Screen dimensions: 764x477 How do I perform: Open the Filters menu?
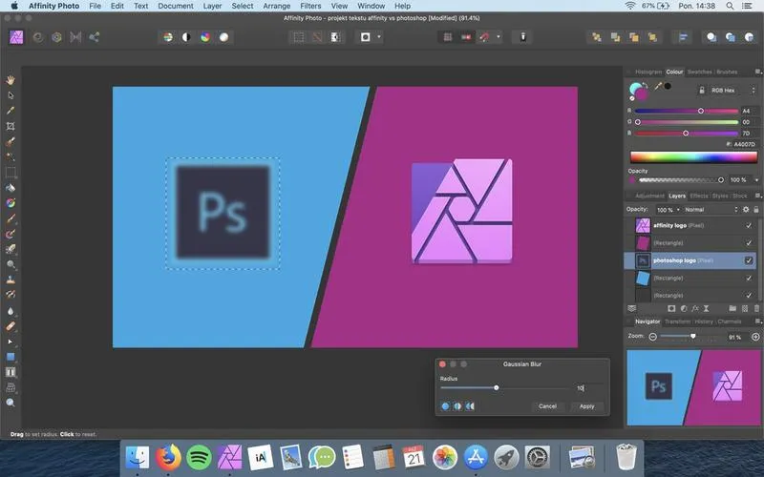coord(310,6)
